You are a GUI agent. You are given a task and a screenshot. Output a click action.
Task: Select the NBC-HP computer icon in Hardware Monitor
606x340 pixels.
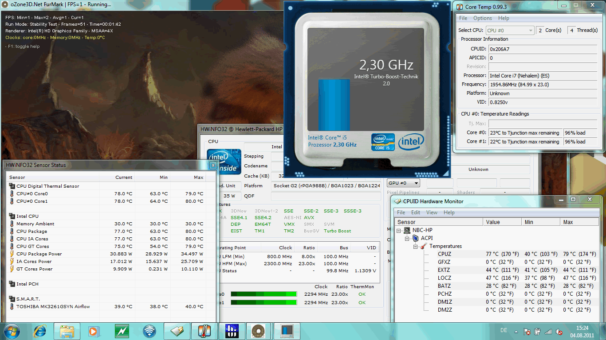tap(407, 230)
